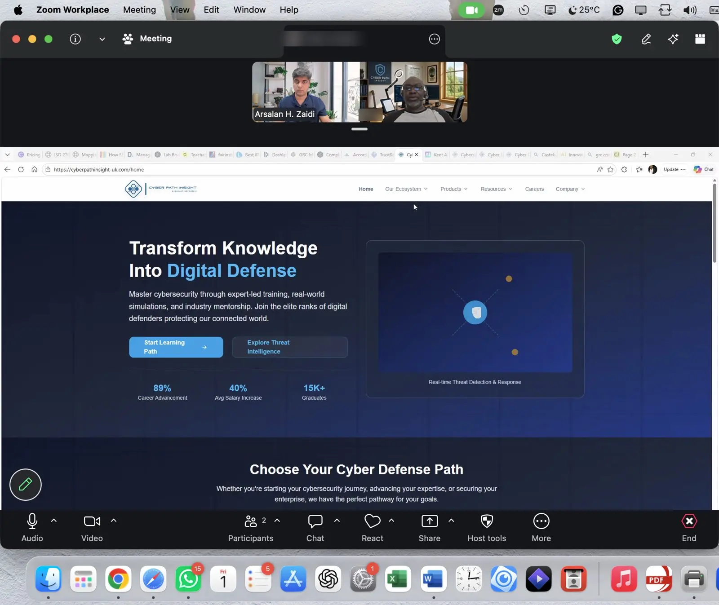Expand the Participants options arrow

pyautogui.click(x=277, y=521)
